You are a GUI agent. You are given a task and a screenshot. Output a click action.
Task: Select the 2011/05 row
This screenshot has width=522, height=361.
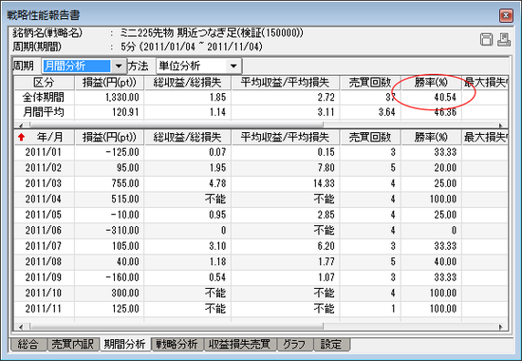click(x=261, y=215)
